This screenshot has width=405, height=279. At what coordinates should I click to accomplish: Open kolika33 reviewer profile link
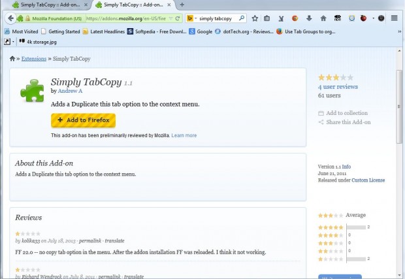point(31,240)
